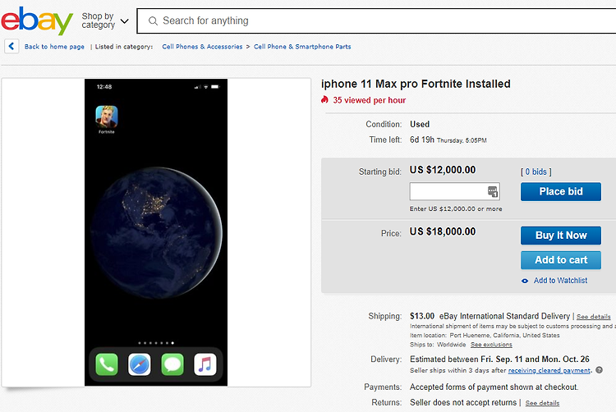Click the bid calculator icon in field
Viewport: 616px width, 412px height.
pyautogui.click(x=493, y=191)
